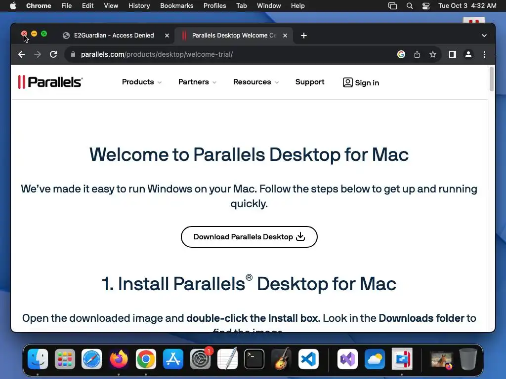
Task: Toggle the Chrome side panel
Action: [453, 54]
